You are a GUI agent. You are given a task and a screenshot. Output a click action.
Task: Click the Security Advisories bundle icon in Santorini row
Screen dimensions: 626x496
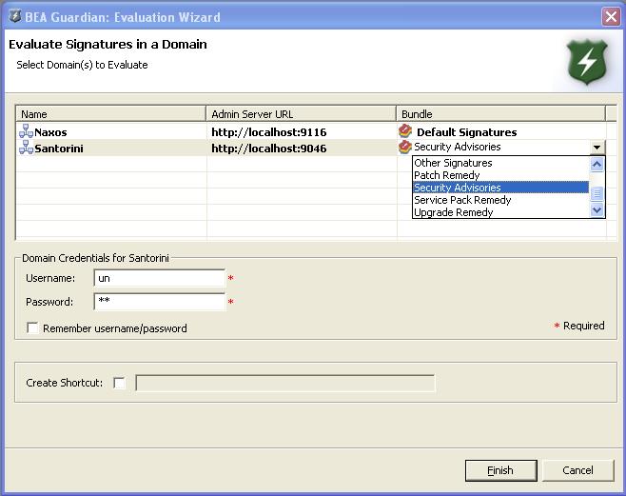[405, 147]
